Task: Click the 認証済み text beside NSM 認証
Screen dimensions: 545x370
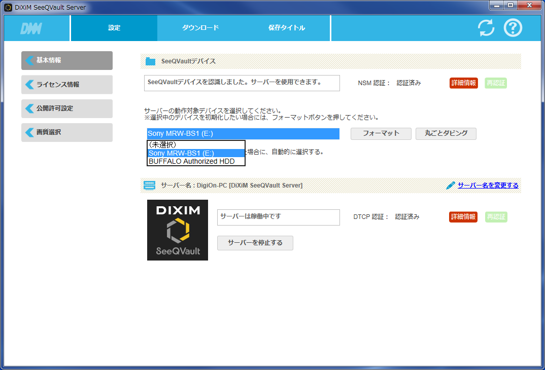Action: 409,83
